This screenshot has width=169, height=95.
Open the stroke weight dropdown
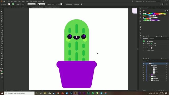[x=26, y=4]
